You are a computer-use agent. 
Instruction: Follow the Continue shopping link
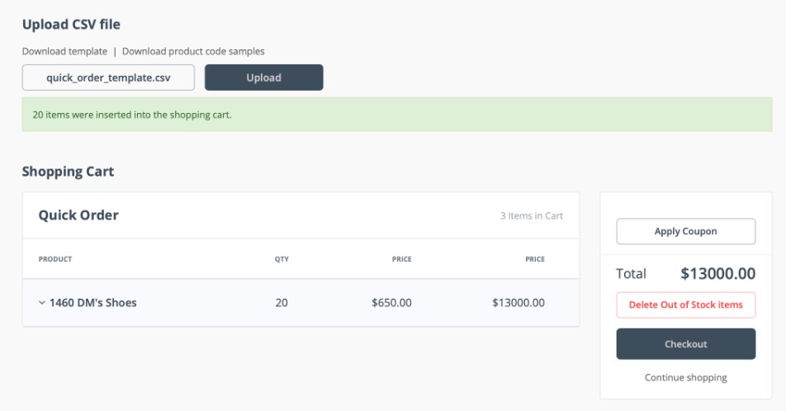pos(685,378)
